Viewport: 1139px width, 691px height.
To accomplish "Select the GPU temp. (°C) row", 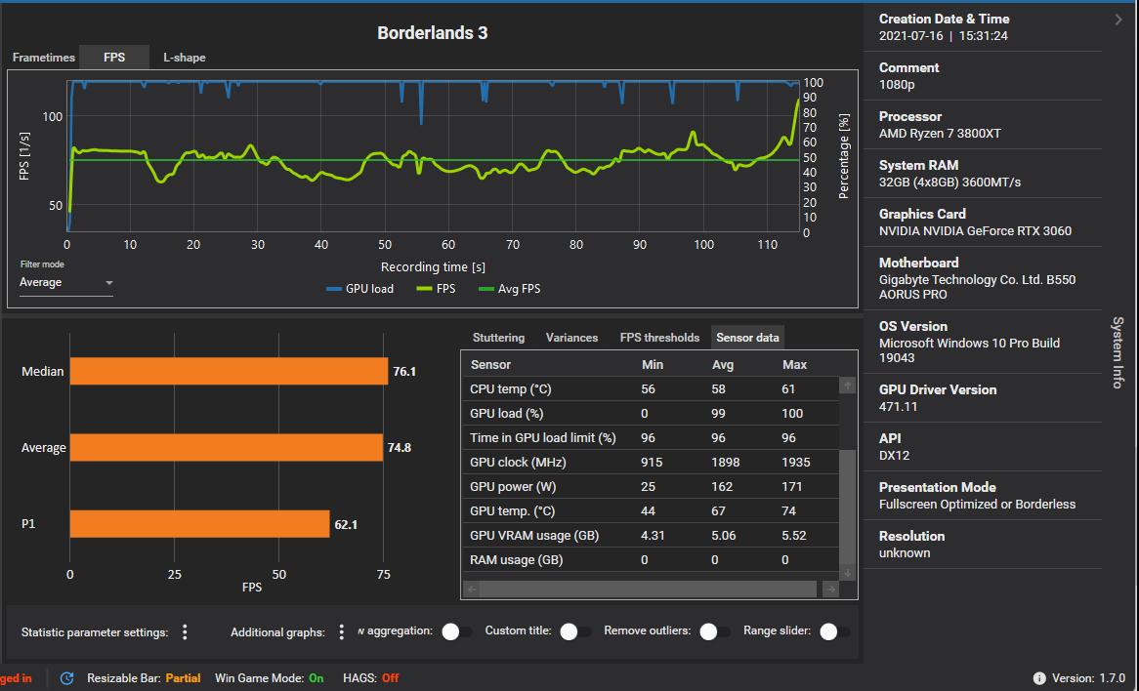I will coord(650,511).
